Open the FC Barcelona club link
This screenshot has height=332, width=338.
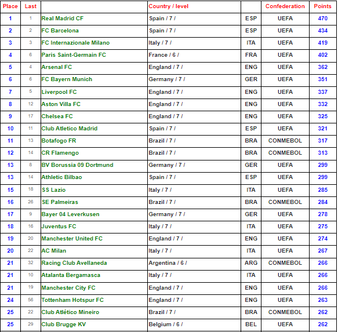[x=60, y=31]
